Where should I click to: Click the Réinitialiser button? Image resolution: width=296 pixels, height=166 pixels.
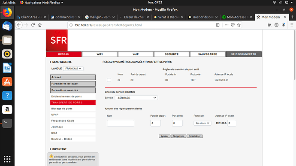(195, 136)
